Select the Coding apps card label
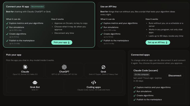The image size is (190, 106). 94,87
